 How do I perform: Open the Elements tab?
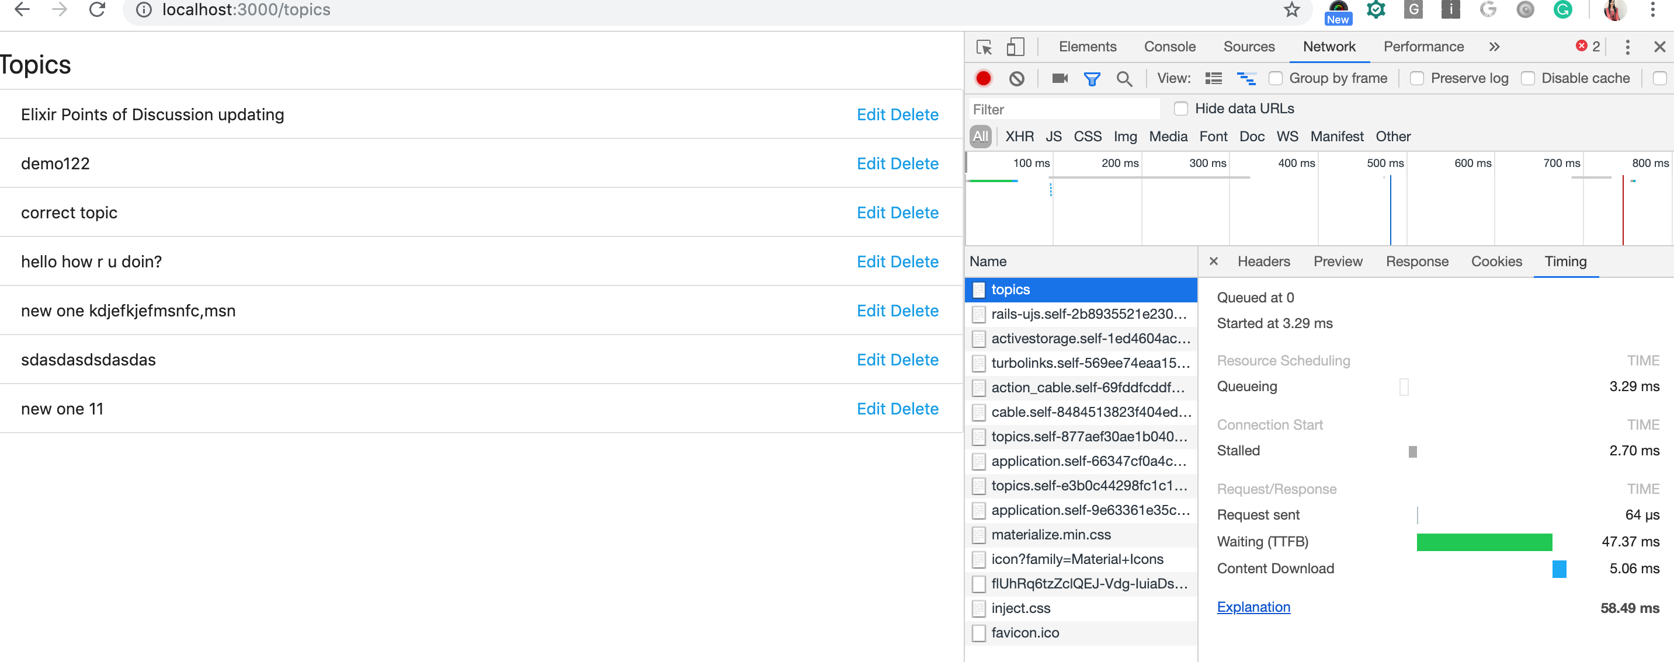coord(1087,47)
